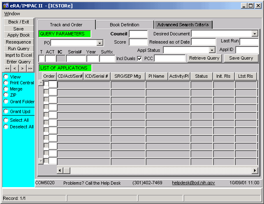Viewport: 264px width, 204px height.
Task: Click the applications list scroll down arrow
Action: pyautogui.click(x=41, y=161)
